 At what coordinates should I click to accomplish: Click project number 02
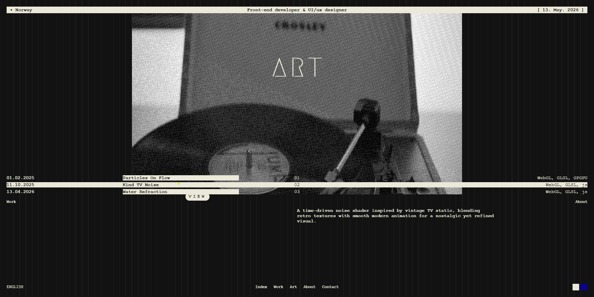pos(297,185)
